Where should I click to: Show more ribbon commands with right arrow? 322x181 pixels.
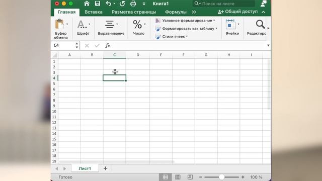268,28
